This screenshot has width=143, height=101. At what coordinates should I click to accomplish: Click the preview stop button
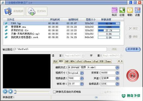(x=10, y=91)
